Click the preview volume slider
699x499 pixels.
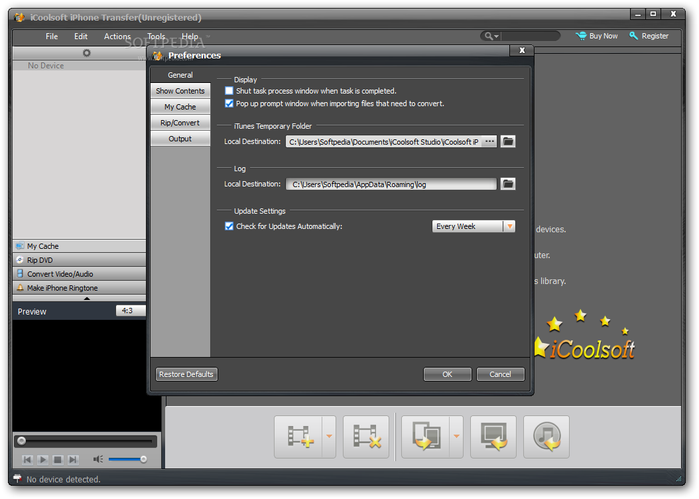point(127,459)
